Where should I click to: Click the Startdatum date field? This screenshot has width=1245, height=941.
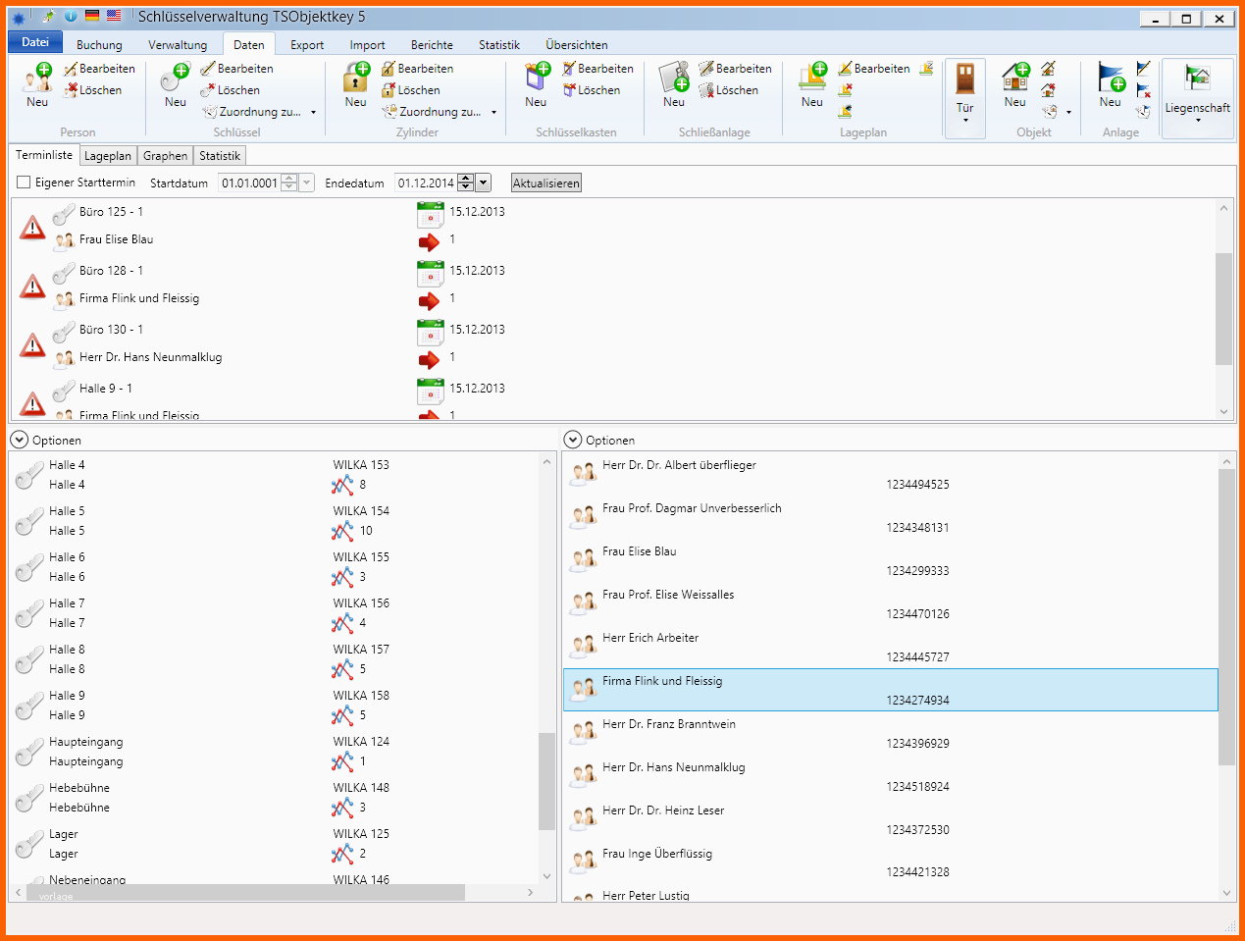click(x=249, y=183)
